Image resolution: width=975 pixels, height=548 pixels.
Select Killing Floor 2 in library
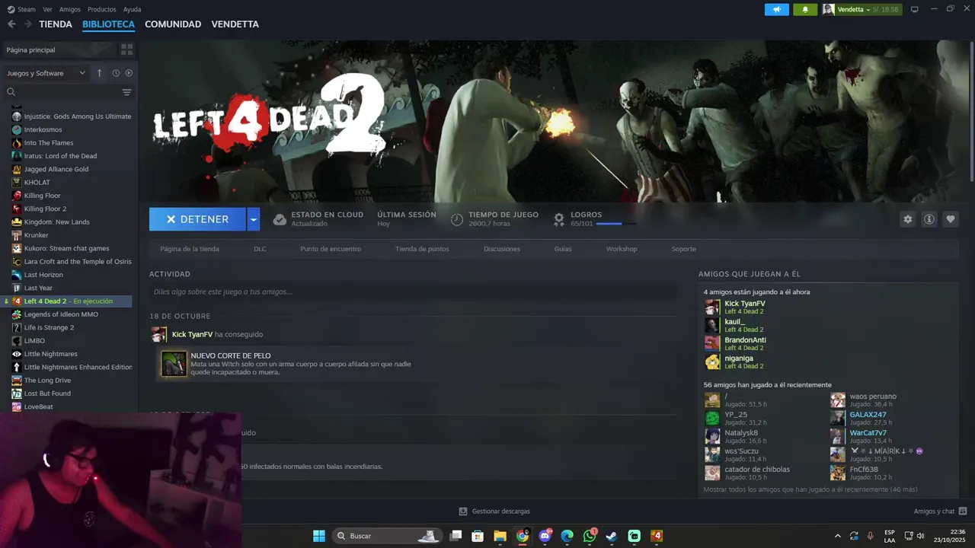click(x=45, y=209)
